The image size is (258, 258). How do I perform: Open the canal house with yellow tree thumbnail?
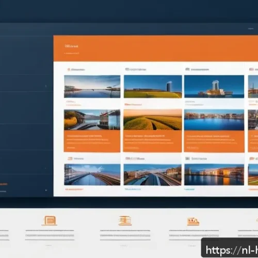[x=92, y=120]
